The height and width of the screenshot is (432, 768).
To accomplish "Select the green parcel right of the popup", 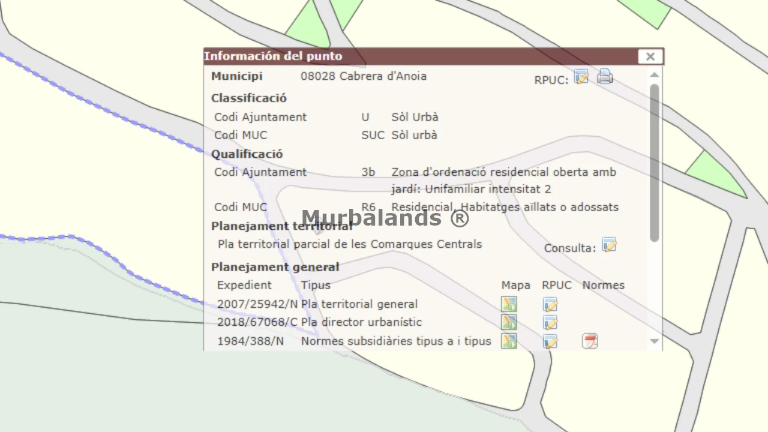I will [x=714, y=174].
